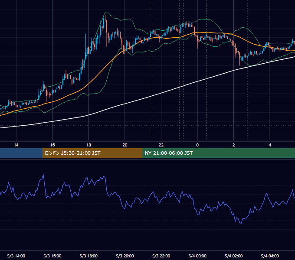Click the 16 hour axis label
This screenshot has width=295, height=260.
pyautogui.click(x=52, y=145)
